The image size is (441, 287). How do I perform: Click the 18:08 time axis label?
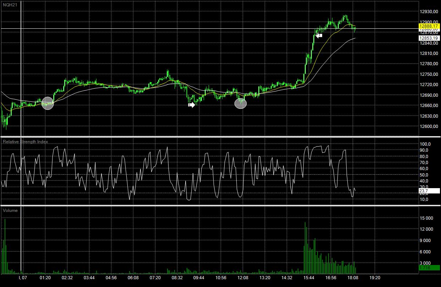(x=353, y=278)
